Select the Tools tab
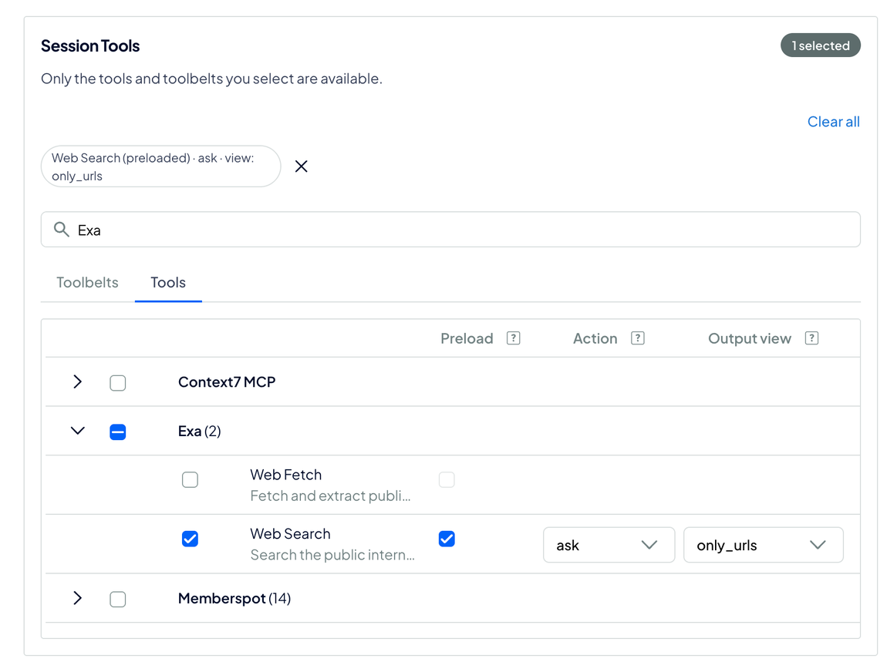This screenshot has width=887, height=672. point(168,283)
